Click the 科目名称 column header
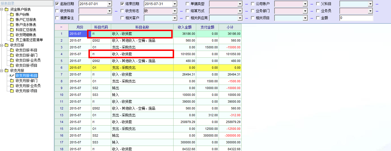The height and width of the screenshot is (151, 391). coord(142,27)
